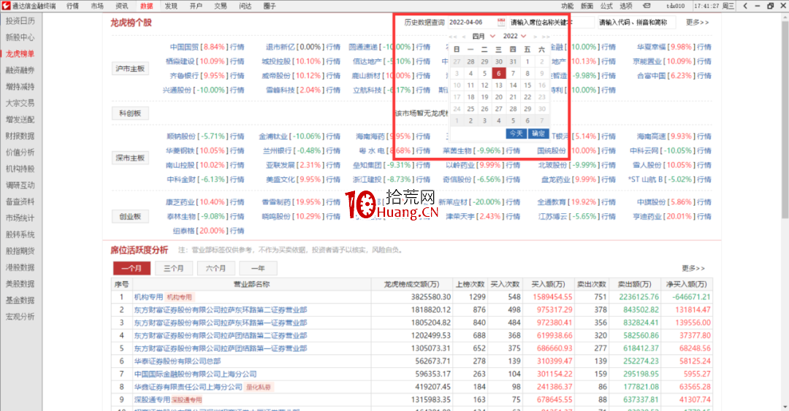Restore the window using the restore icon
Screen dimensions: 789x411
pyautogui.click(x=771, y=6)
